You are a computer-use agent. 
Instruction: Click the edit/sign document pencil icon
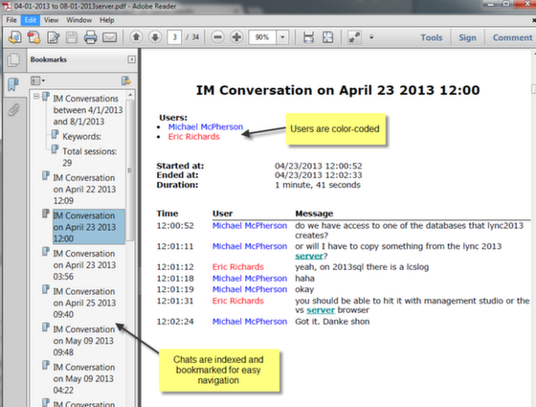(x=53, y=37)
